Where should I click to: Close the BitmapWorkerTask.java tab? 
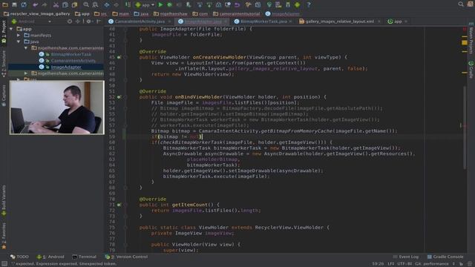(290, 22)
